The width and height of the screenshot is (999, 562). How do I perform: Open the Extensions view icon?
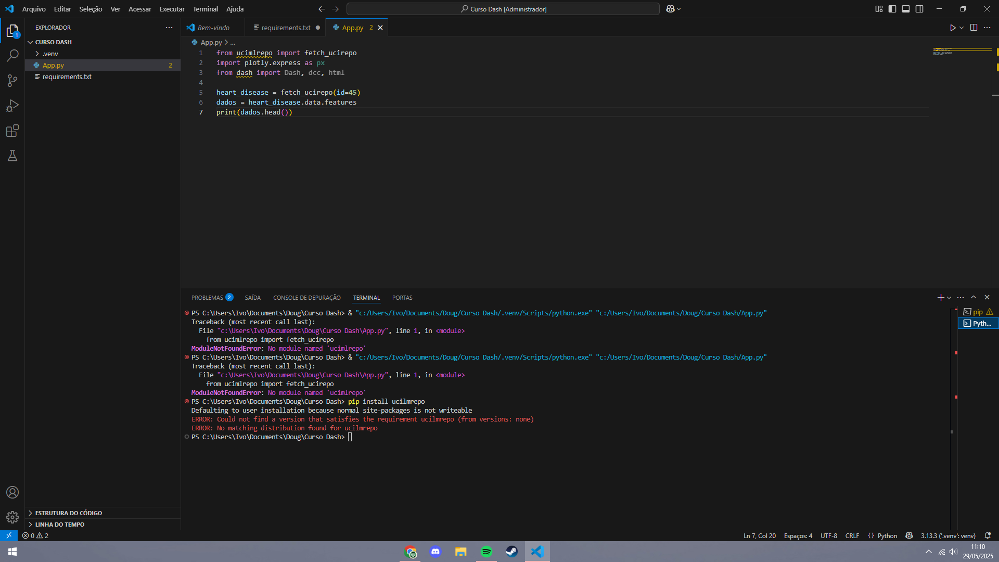tap(12, 131)
